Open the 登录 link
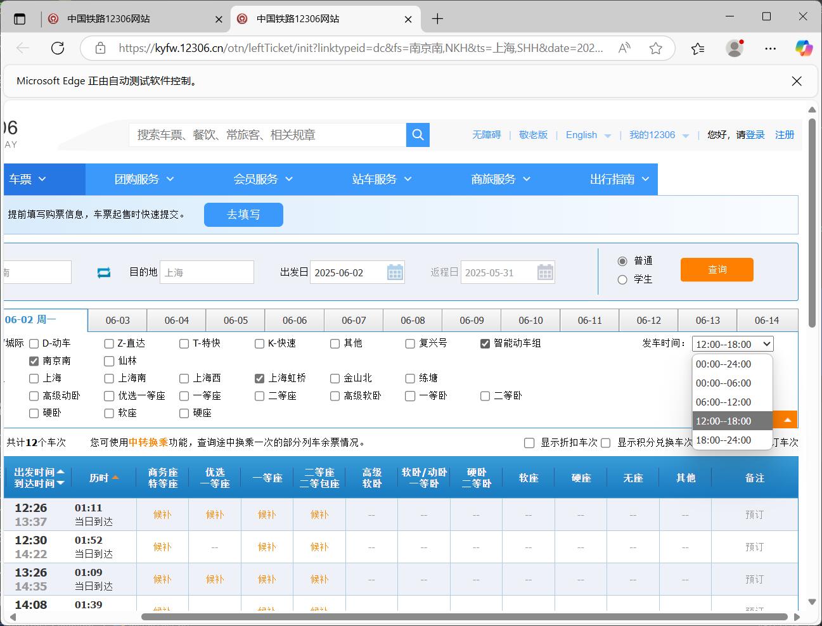Screen dimensions: 822x626 [755, 135]
